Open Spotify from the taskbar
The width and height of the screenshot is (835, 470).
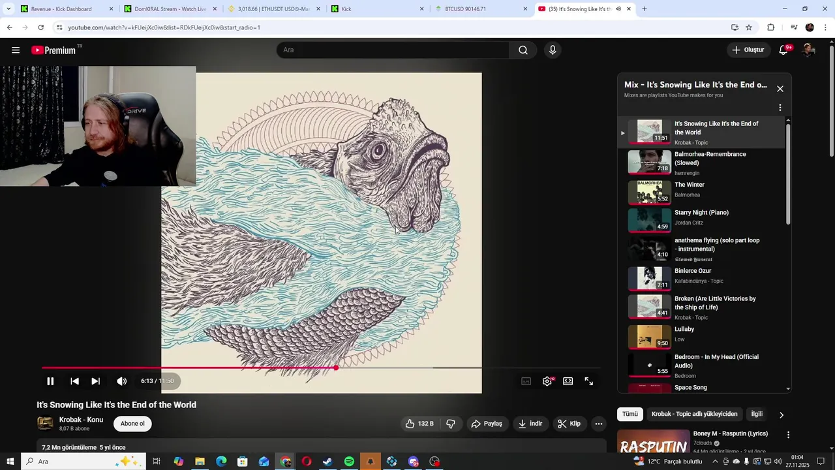tap(349, 462)
